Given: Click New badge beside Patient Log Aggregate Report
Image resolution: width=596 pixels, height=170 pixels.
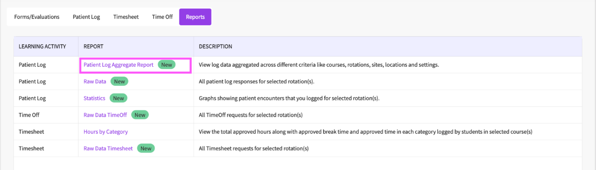Looking at the screenshot, I should (x=167, y=65).
